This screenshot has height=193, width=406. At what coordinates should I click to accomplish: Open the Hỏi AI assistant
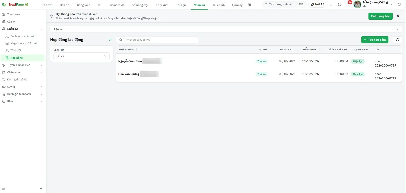(317, 4)
